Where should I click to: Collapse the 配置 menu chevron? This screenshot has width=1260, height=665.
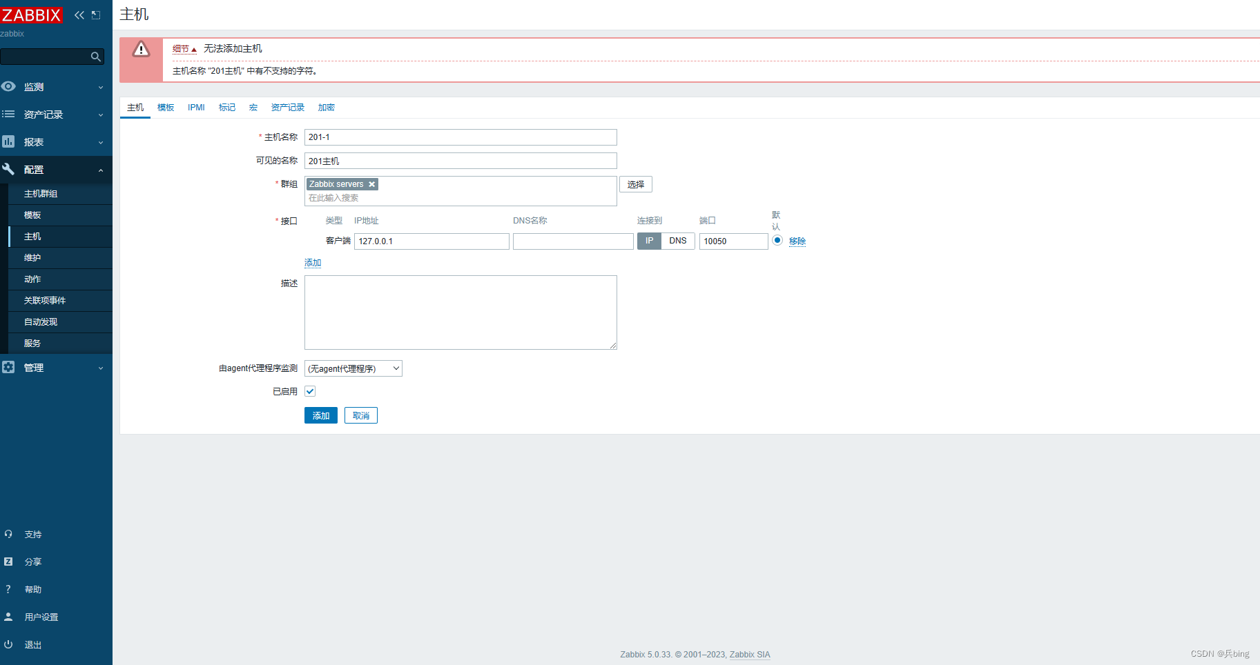101,170
